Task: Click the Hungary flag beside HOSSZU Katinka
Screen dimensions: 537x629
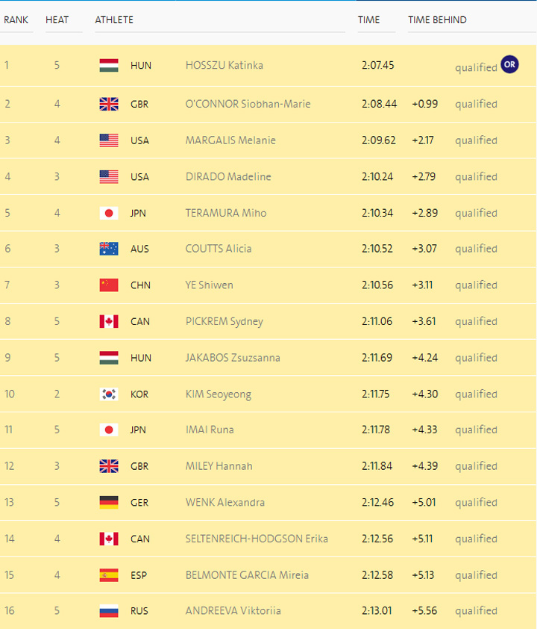Action: click(109, 66)
